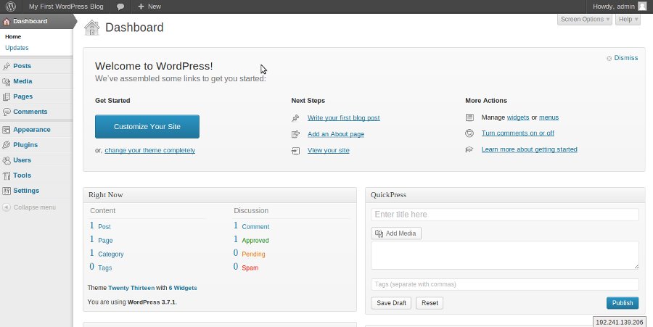The width and height of the screenshot is (653, 327).
Task: Open the comments bubble icon in admin bar
Action: [x=120, y=7]
